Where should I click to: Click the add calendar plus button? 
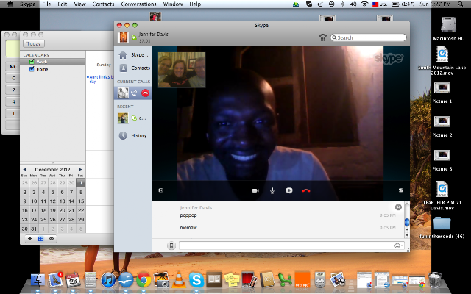[30, 239]
